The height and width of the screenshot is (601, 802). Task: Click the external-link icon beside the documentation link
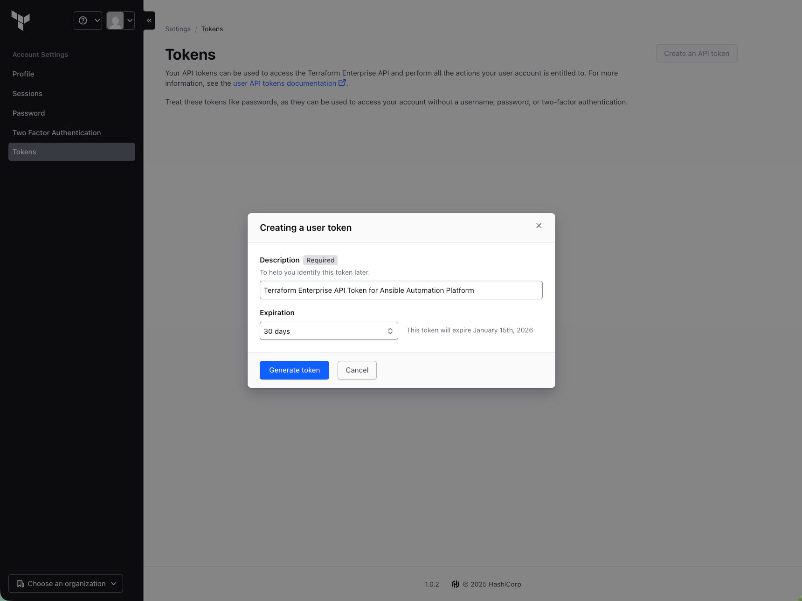tap(342, 83)
